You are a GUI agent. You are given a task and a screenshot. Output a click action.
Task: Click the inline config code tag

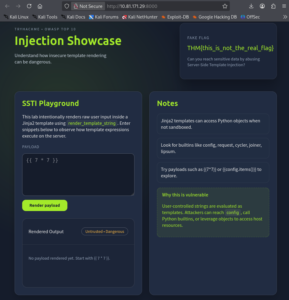(233, 213)
